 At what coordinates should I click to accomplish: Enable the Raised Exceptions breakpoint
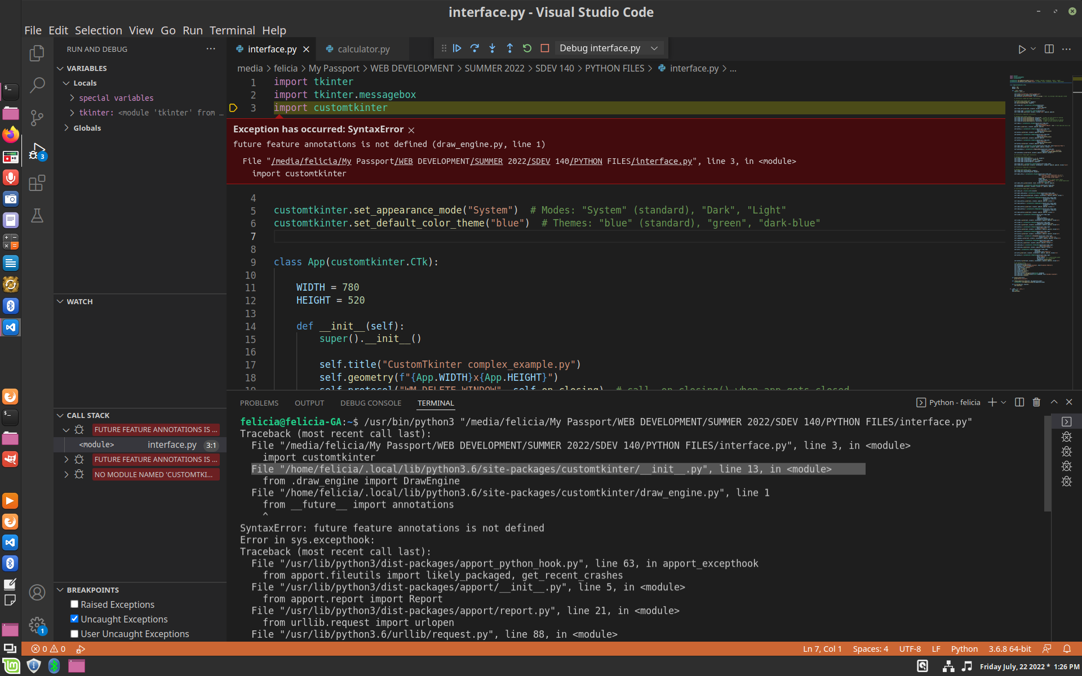[74, 604]
